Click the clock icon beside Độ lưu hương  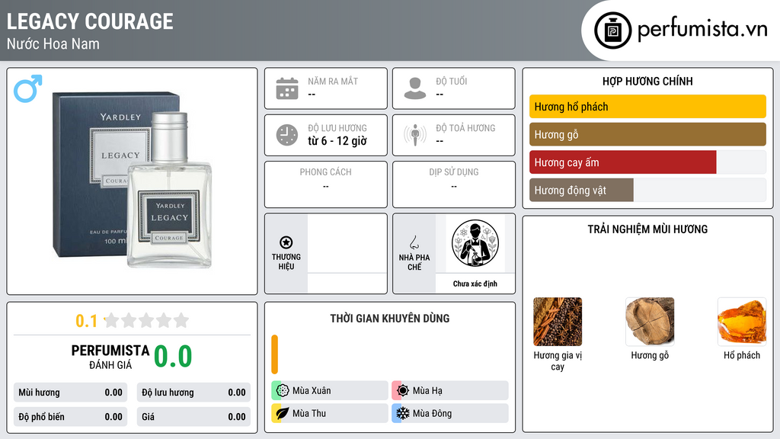[x=287, y=135]
